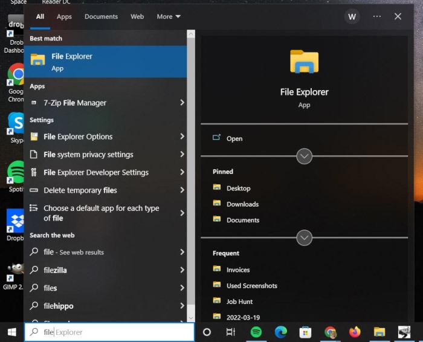The height and width of the screenshot is (342, 423).
Task: Open the last taskbar app icon
Action: click(404, 332)
